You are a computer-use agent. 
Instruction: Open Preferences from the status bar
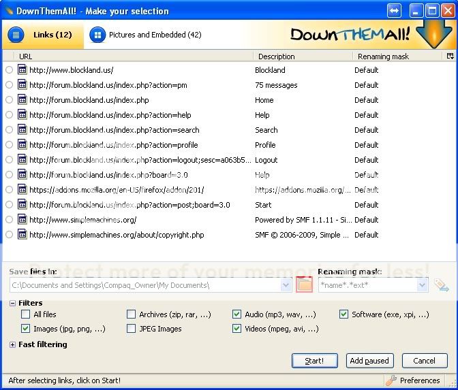[x=414, y=380]
